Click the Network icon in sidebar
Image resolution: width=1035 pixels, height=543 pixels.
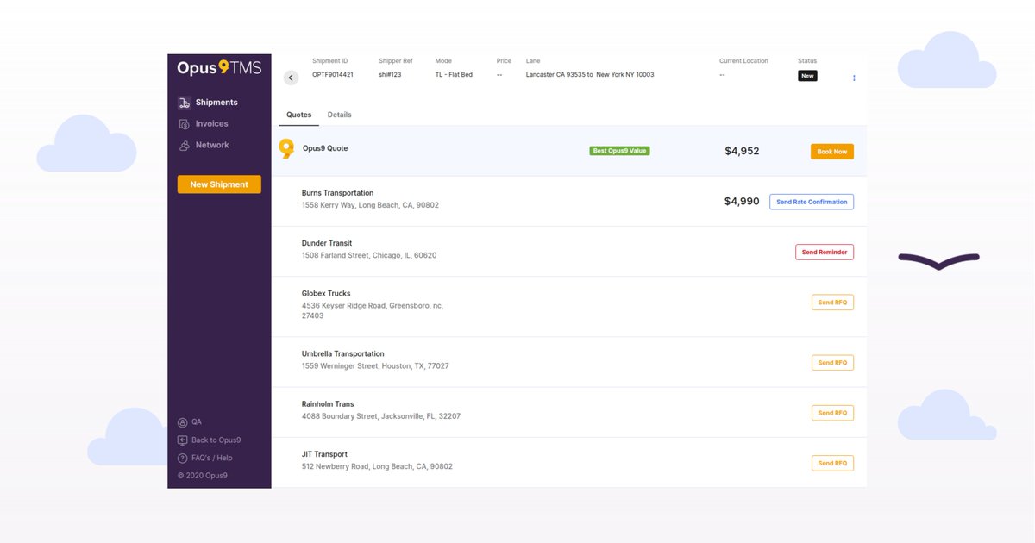(184, 146)
